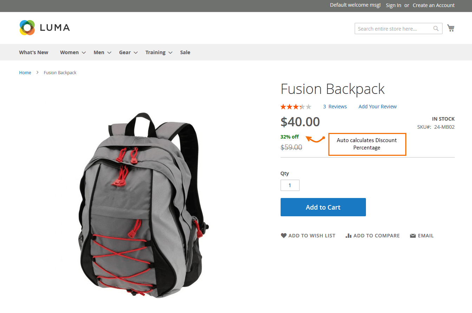Click the product star rating

(x=296, y=107)
